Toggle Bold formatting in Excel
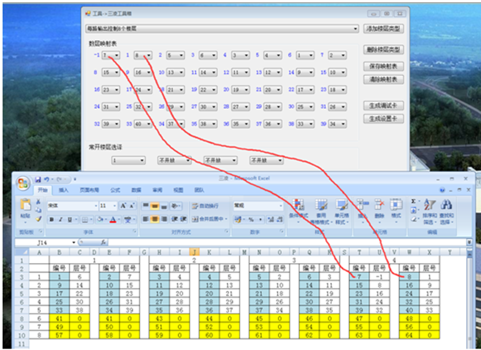The image size is (481, 350). (52, 219)
